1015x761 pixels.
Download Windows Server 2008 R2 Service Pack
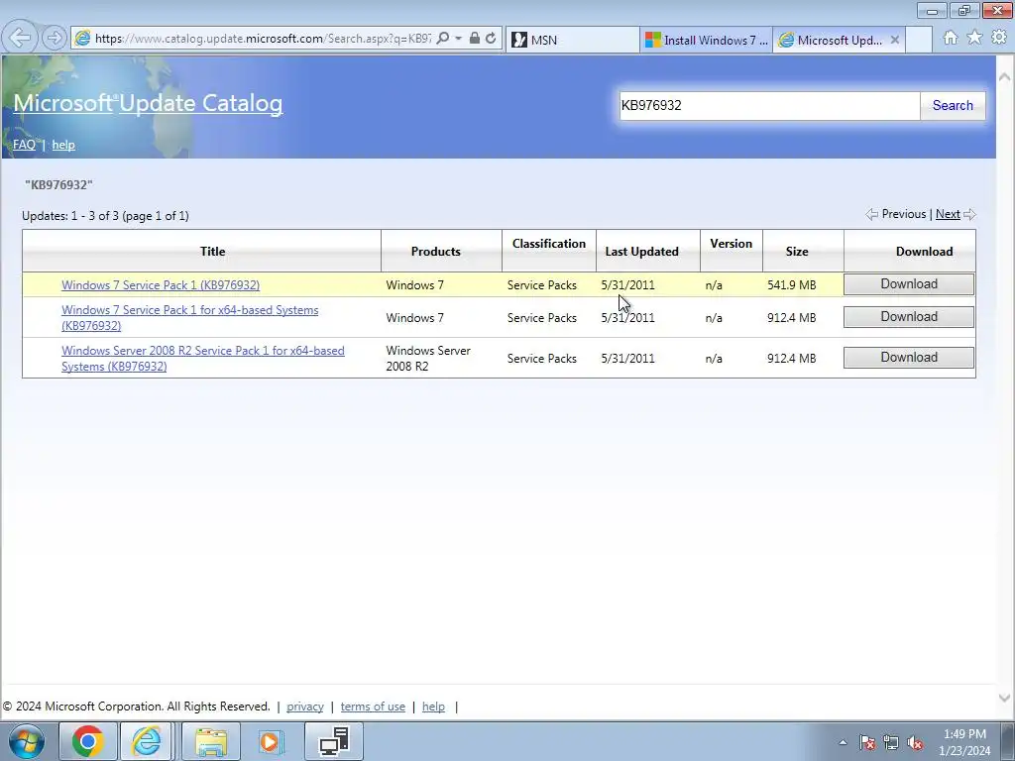click(909, 357)
